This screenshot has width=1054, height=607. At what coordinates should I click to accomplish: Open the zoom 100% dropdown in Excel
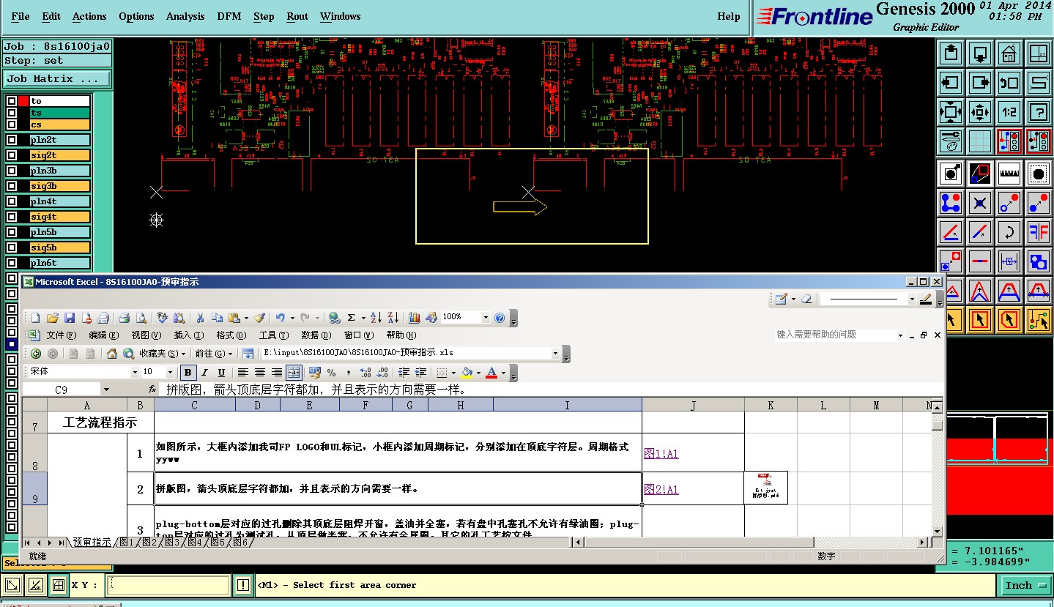coord(485,317)
